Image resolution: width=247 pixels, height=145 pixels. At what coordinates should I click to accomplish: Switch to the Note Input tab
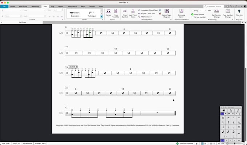(x=23, y=7)
